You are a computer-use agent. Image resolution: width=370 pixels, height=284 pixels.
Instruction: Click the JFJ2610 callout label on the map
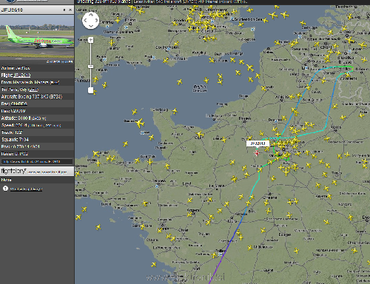pyautogui.click(x=258, y=143)
